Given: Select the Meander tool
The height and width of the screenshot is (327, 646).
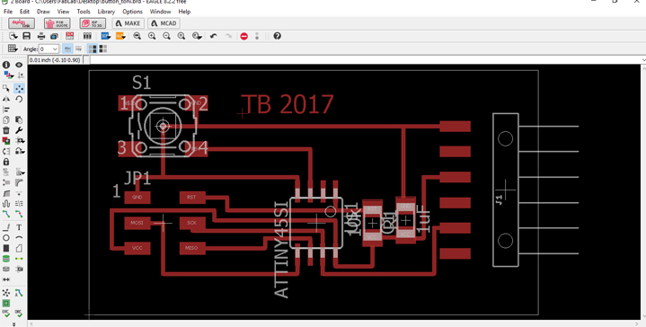Looking at the screenshot, I should pyautogui.click(x=6, y=203).
